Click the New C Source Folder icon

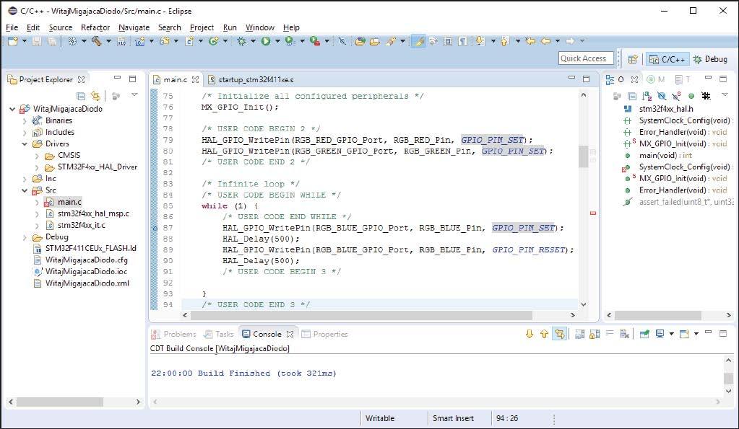pyautogui.click(x=165, y=41)
